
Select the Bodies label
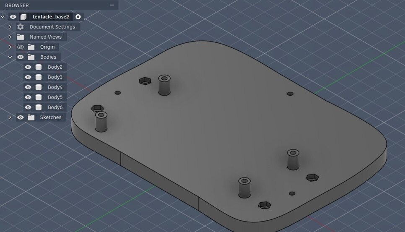48,57
